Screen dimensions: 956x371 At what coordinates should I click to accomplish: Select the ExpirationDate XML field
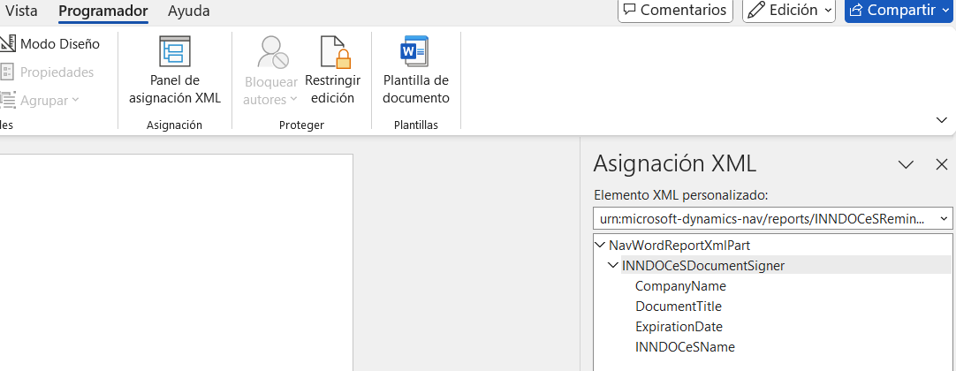679,327
